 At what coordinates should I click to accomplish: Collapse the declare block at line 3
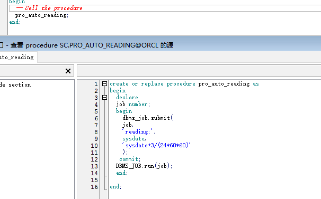tap(104, 97)
